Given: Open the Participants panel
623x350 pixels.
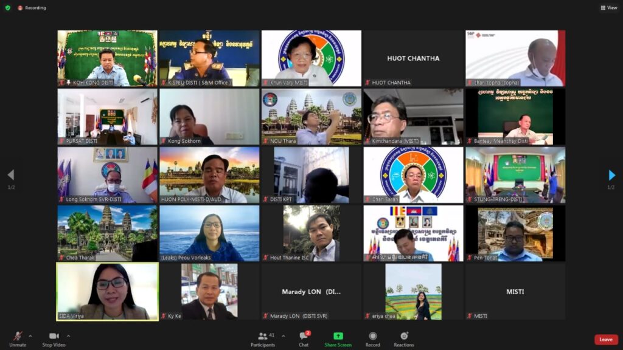Looking at the screenshot, I should [x=262, y=337].
